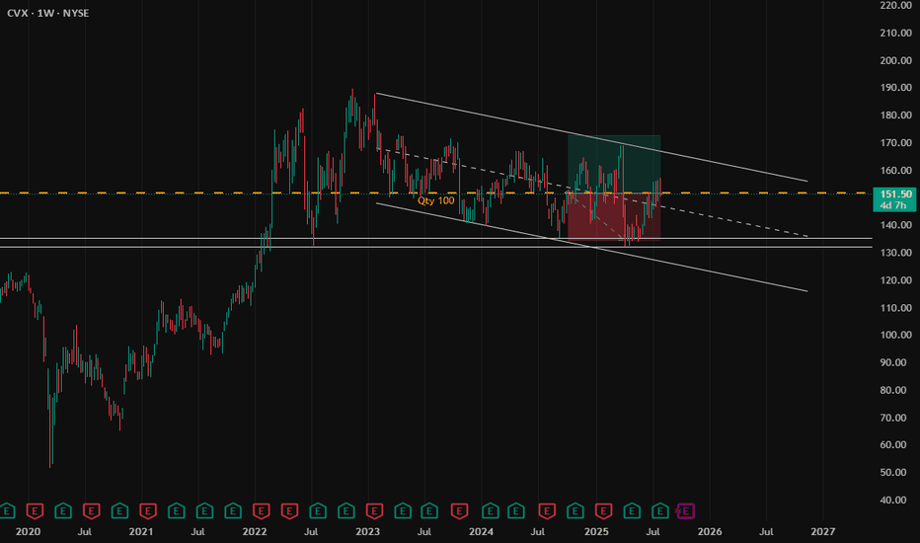Open the green earnings marker for October 2021
The width and height of the screenshot is (920, 543).
[233, 511]
